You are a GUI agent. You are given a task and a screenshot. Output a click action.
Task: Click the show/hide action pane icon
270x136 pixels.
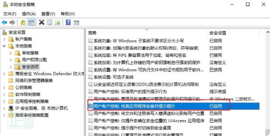tap(76, 23)
